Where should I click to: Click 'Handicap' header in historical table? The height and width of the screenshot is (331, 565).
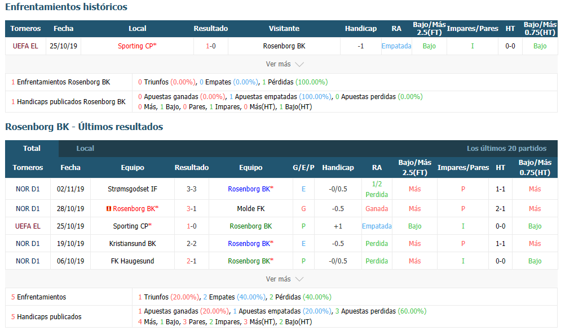(361, 28)
